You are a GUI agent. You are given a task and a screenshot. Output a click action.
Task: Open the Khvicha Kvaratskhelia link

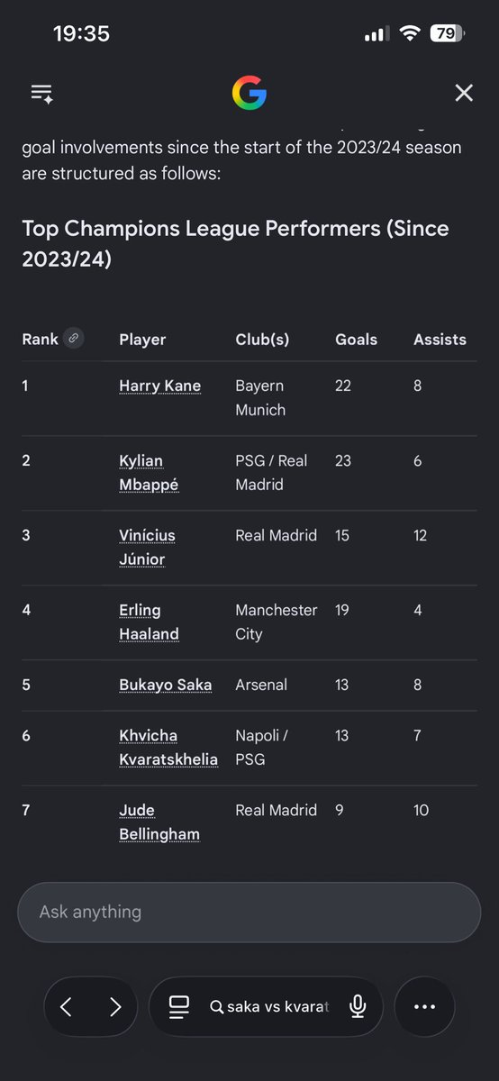pos(168,748)
